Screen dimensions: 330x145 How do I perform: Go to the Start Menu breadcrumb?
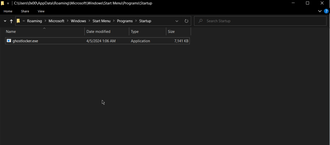point(102,21)
